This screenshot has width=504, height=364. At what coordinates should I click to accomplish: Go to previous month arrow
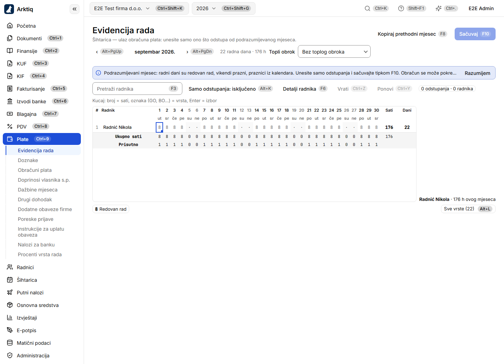[97, 52]
